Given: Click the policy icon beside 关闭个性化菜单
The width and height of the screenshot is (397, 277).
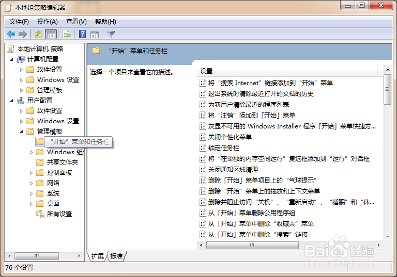Looking at the screenshot, I should (x=203, y=137).
